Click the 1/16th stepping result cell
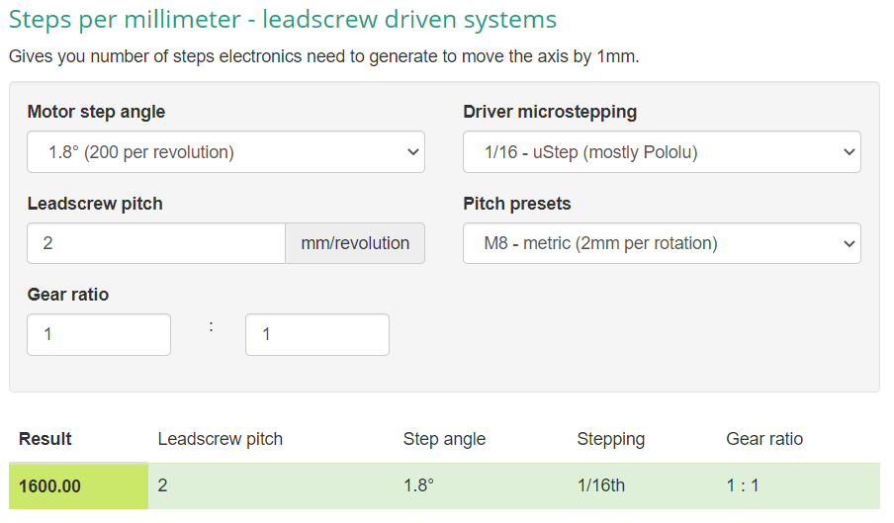 click(x=600, y=486)
